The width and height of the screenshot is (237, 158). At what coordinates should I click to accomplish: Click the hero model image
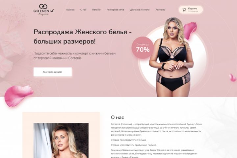171,58
